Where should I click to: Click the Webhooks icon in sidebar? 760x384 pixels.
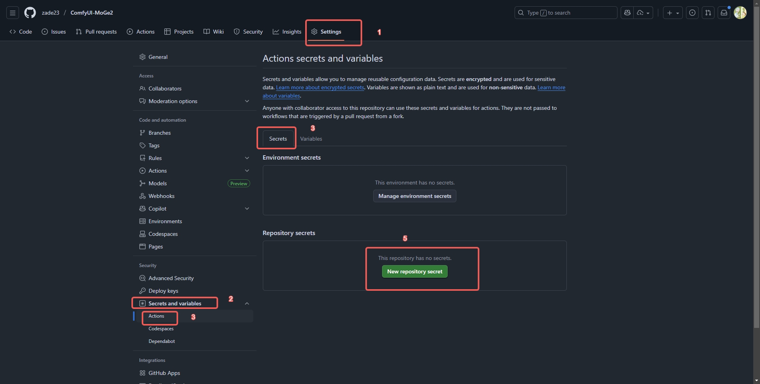coord(142,196)
